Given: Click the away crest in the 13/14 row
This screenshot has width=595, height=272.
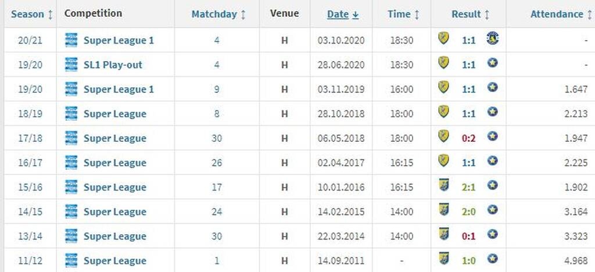Looking at the screenshot, I should click(493, 235).
